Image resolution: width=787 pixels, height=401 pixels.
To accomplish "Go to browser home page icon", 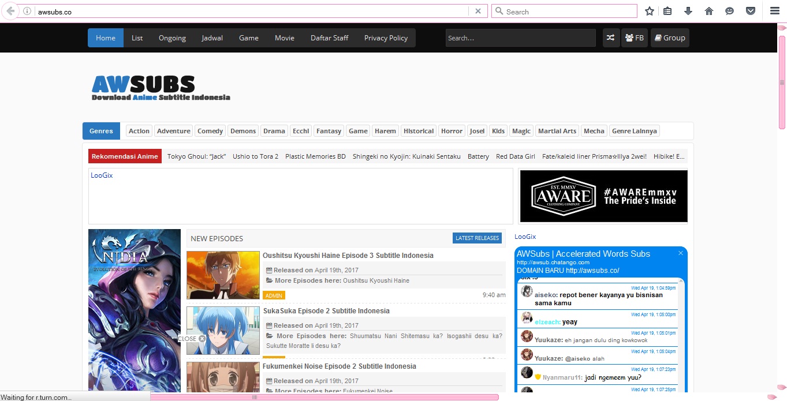I will point(709,11).
